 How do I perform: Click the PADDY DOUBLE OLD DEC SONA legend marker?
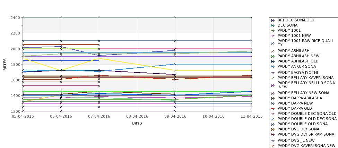273,119
